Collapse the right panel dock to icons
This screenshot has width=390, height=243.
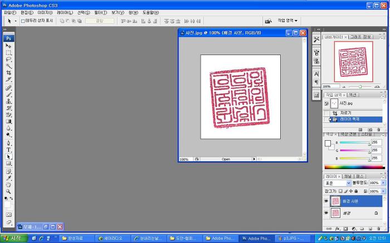(x=384, y=29)
